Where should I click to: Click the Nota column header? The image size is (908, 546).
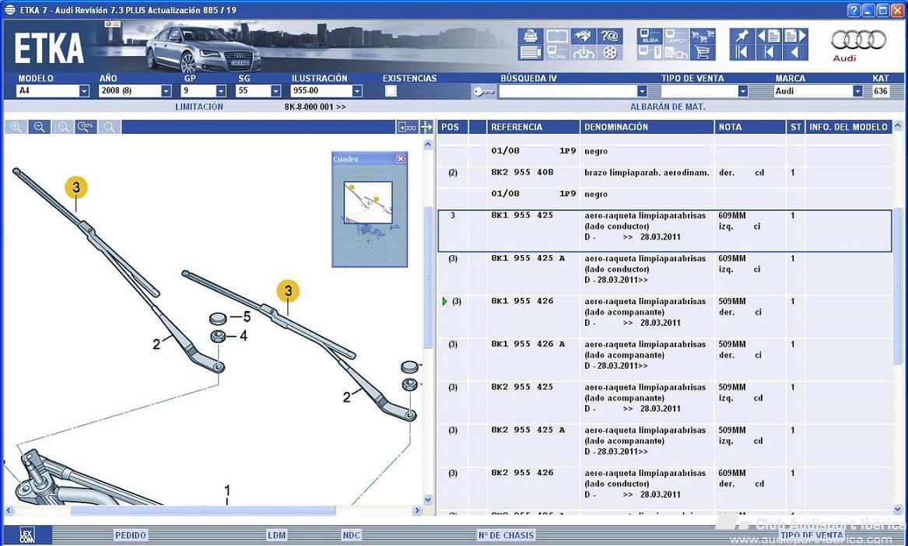[x=751, y=127]
